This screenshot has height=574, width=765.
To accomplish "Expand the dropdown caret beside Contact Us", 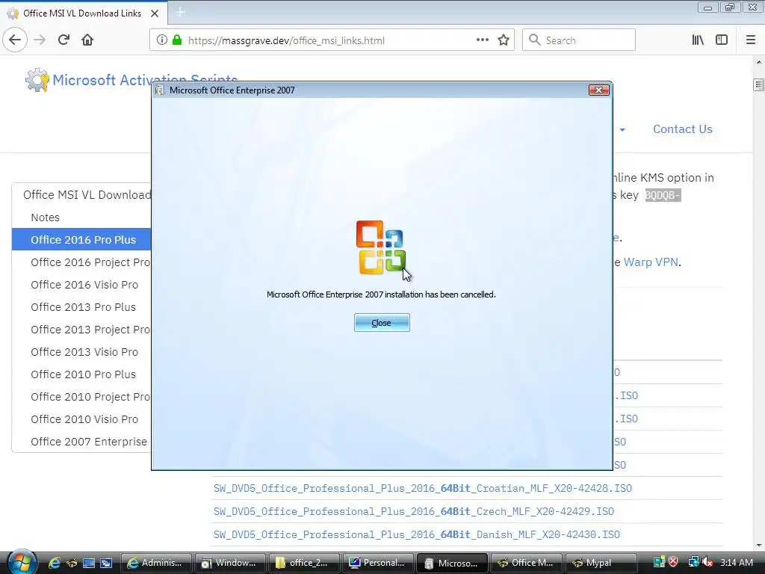I will 622,130.
